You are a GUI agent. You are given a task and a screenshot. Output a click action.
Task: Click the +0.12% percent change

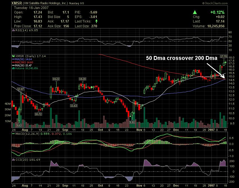[217, 12]
